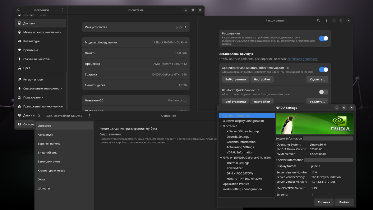Select Клавиатура и мышь in GNOME Tweaks
This screenshot has height=210, width=373.
point(64,171)
